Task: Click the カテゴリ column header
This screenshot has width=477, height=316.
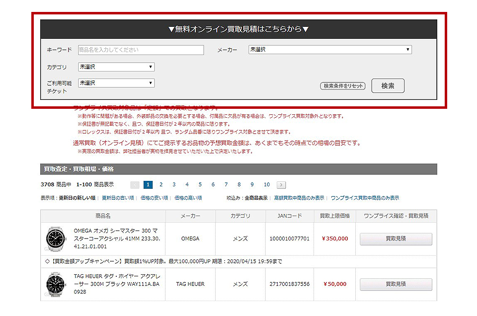Action: (240, 216)
